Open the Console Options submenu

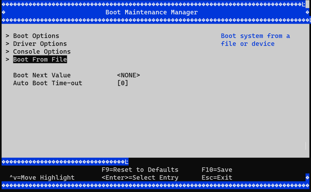click(x=42, y=52)
